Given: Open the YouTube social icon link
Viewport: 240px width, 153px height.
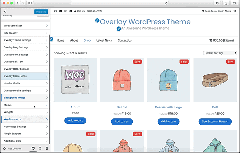Looking at the screenshot, I should pos(61,11).
